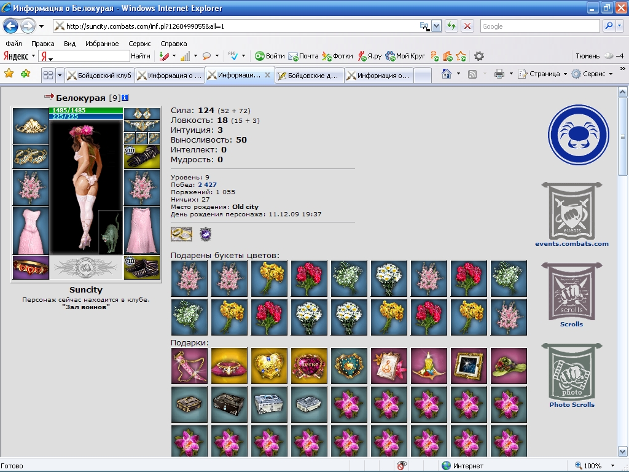Click the music note card gift
629x472 pixels.
click(389, 366)
